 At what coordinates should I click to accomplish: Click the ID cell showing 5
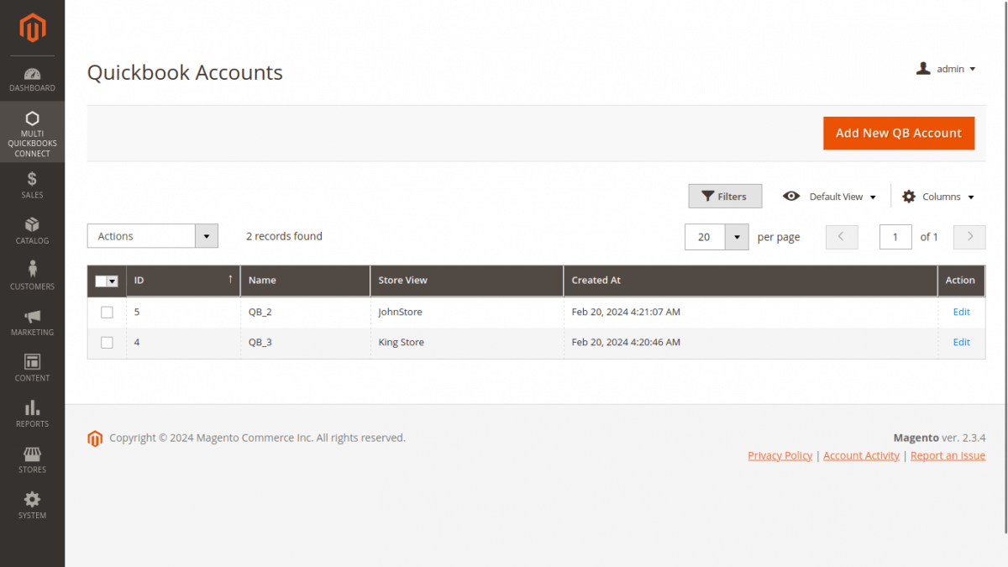coord(137,312)
